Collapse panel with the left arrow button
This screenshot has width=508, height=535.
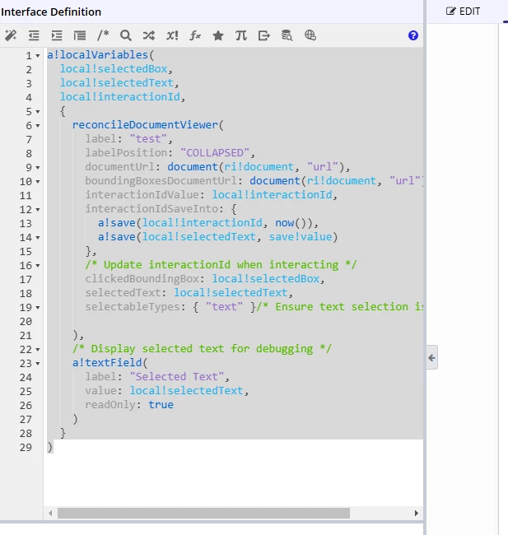432,357
